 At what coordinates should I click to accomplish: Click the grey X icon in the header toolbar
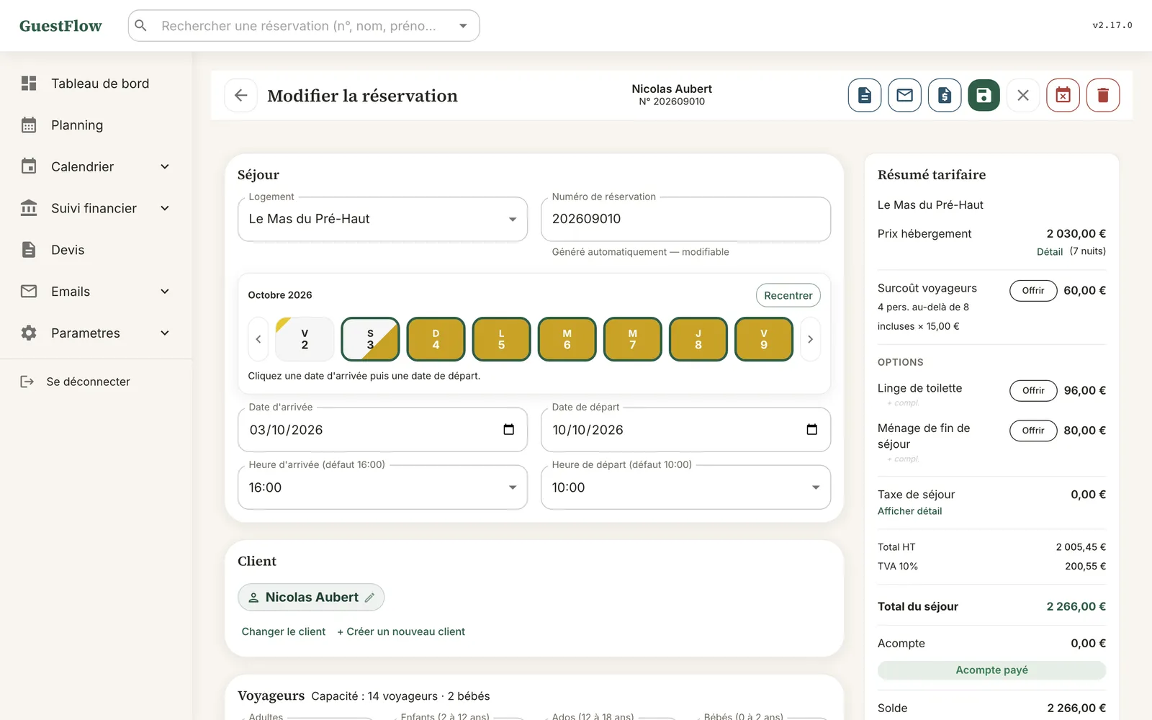pyautogui.click(x=1023, y=95)
